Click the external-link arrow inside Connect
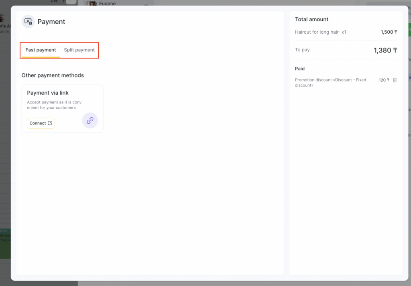 pyautogui.click(x=50, y=123)
